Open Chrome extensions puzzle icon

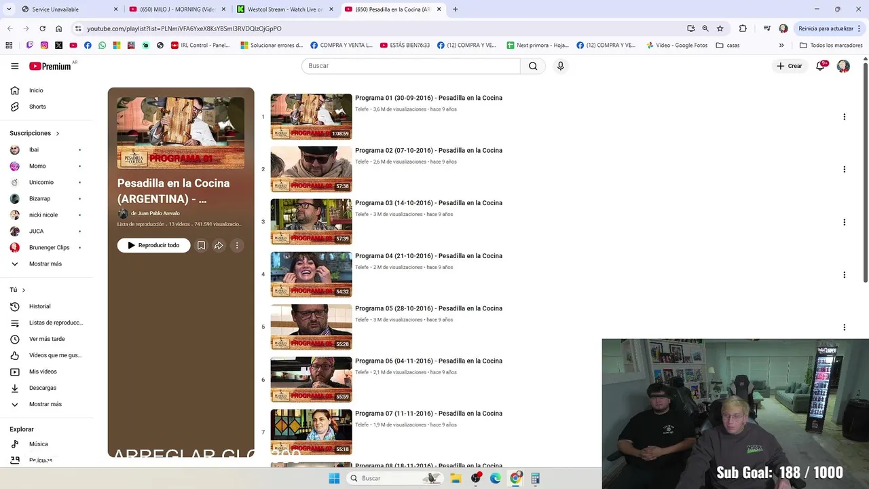coord(743,29)
